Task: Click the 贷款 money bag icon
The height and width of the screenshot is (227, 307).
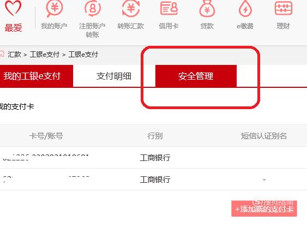Action: 207,8
